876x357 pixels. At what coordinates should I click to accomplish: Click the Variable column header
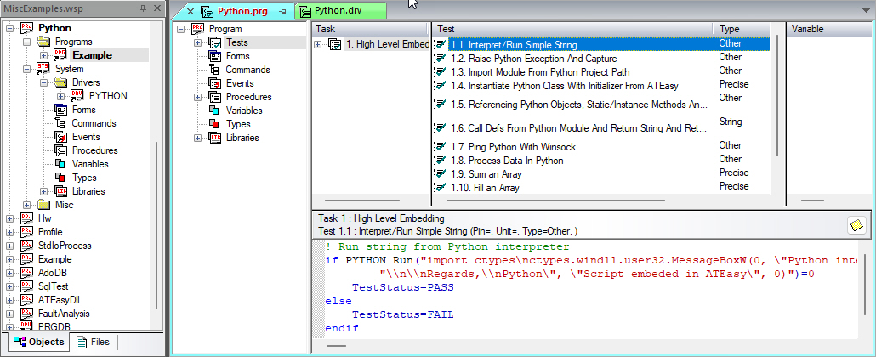click(x=831, y=29)
